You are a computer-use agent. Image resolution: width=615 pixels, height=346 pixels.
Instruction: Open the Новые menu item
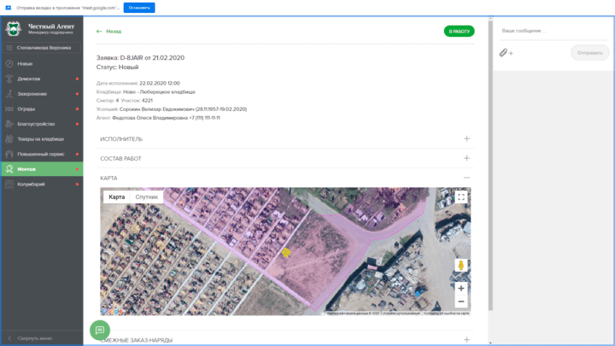coord(42,63)
